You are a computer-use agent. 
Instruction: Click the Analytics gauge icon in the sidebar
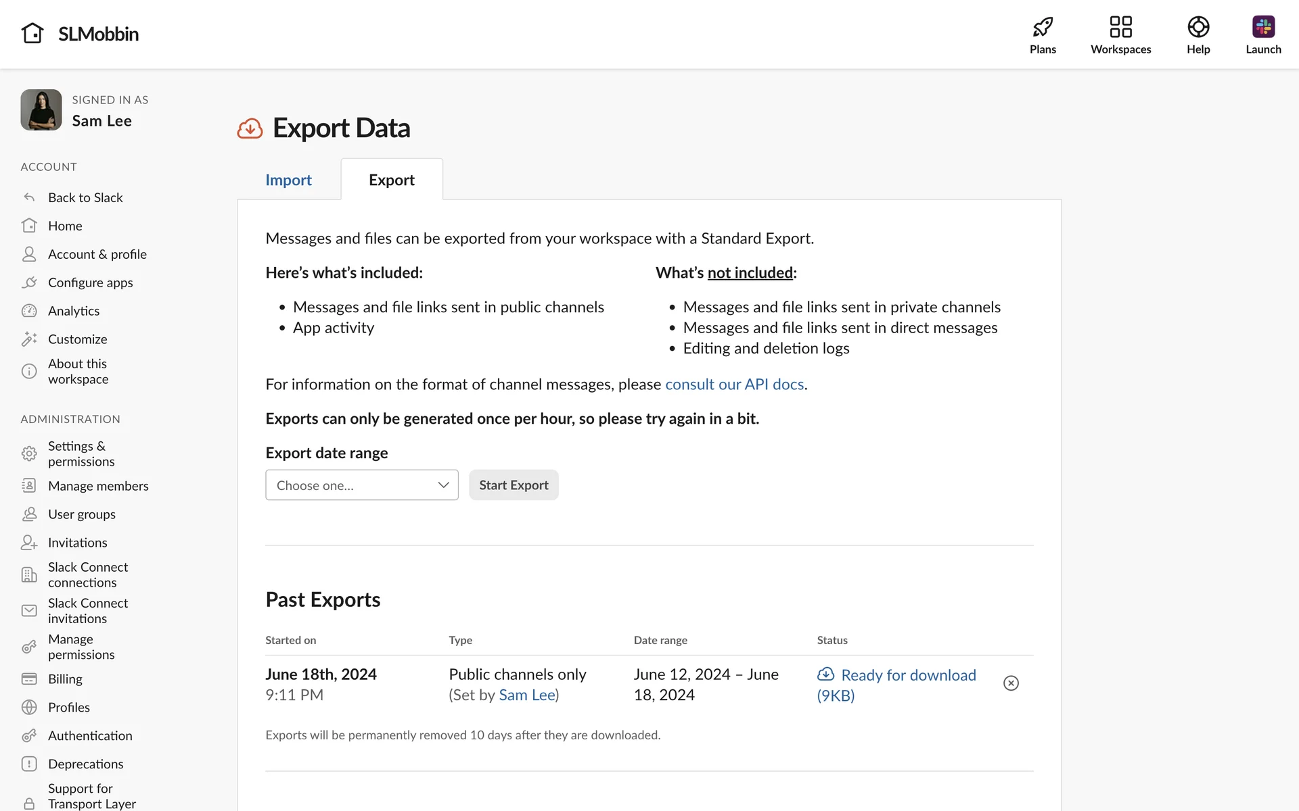click(29, 311)
